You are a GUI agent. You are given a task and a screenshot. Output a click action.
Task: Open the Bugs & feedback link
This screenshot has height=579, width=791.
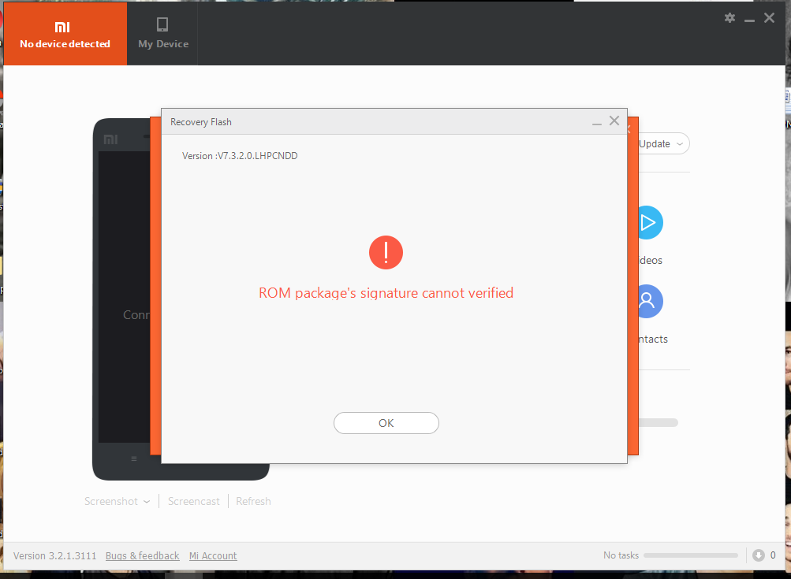[142, 556]
